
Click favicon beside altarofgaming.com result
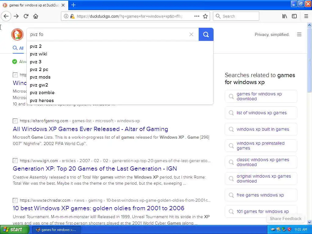pyautogui.click(x=15, y=121)
